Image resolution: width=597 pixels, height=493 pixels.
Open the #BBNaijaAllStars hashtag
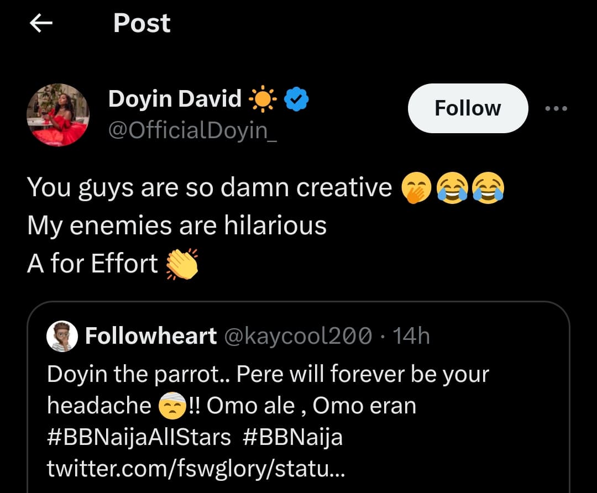(x=139, y=437)
